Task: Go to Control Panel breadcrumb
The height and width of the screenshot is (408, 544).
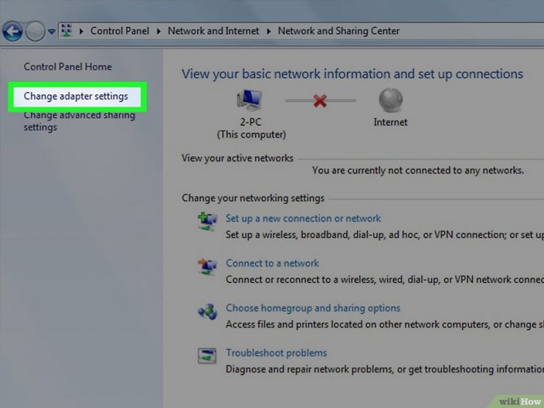Action: (120, 31)
